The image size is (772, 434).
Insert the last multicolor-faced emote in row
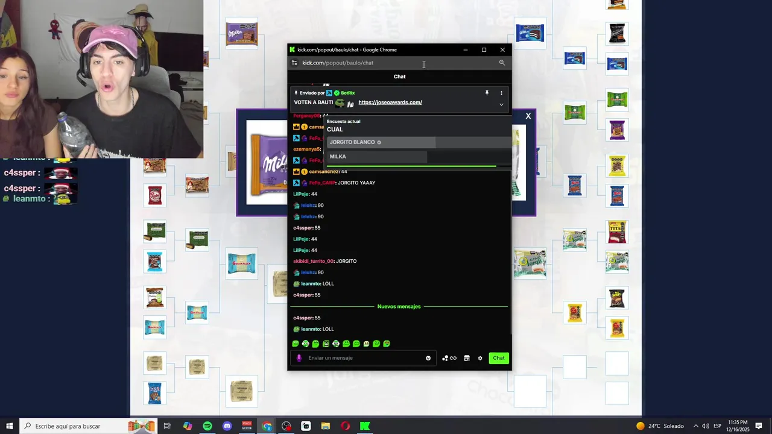[387, 344]
